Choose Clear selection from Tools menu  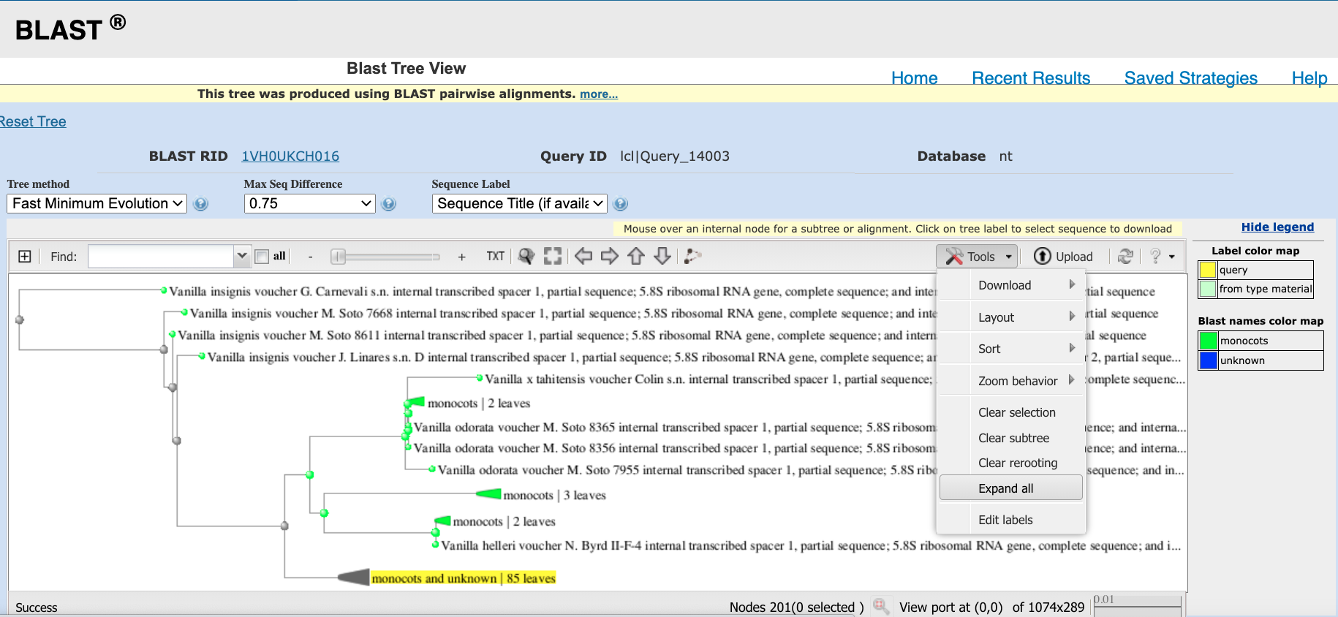[1011, 412]
